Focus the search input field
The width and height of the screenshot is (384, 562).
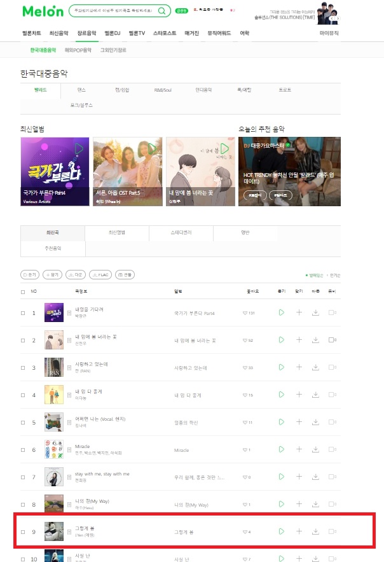pos(113,11)
